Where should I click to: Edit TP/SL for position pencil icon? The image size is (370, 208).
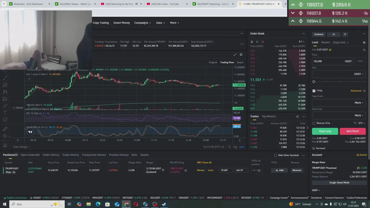point(259,170)
